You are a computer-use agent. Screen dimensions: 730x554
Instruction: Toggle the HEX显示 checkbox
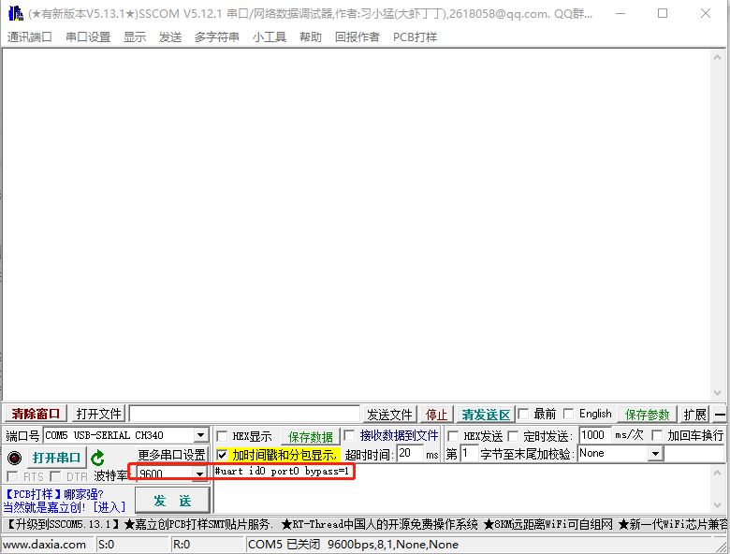pyautogui.click(x=222, y=436)
